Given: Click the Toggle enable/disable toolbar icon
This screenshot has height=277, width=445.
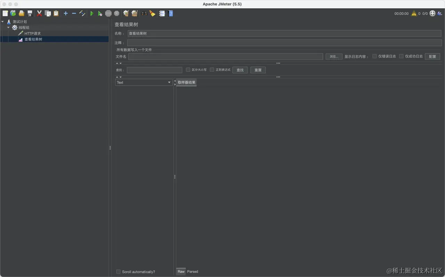Looking at the screenshot, I should pos(82,14).
